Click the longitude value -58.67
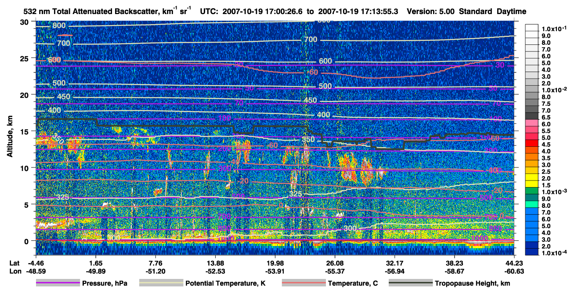The image size is (571, 293). click(x=454, y=271)
